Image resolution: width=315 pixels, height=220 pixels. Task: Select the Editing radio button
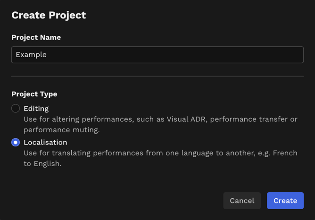point(16,109)
